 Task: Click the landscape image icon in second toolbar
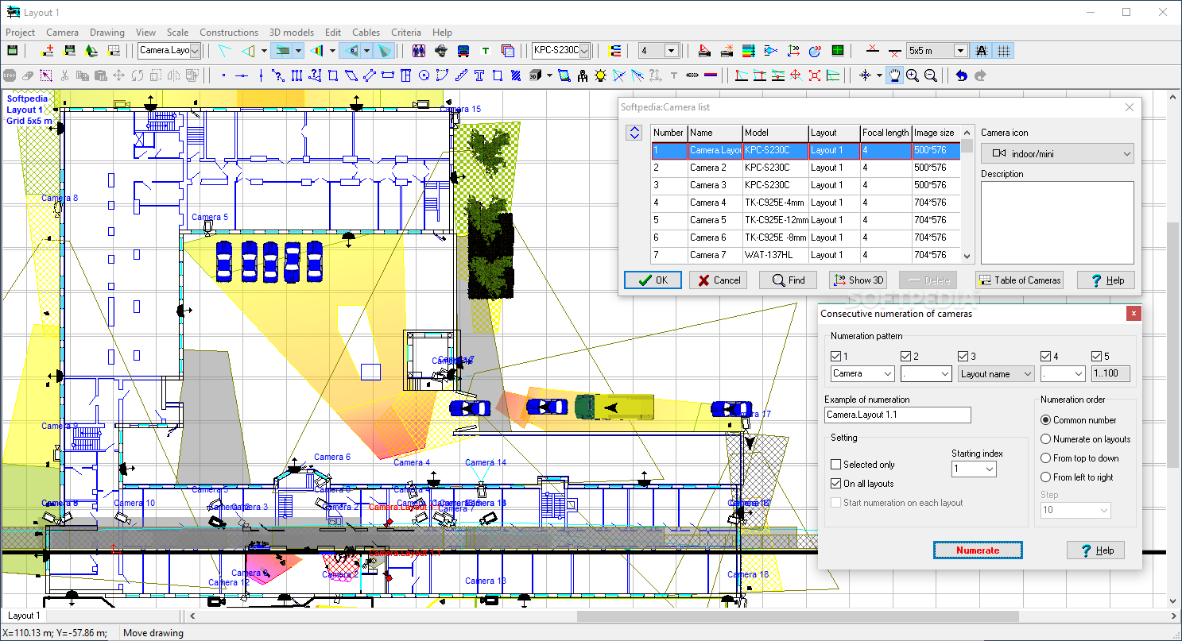tap(564, 75)
